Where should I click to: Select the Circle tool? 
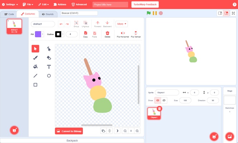[x=49, y=76]
